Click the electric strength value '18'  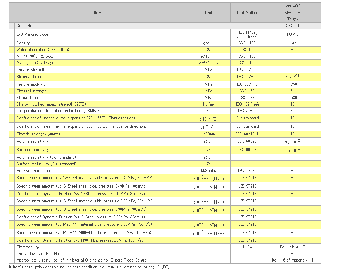click(293, 134)
